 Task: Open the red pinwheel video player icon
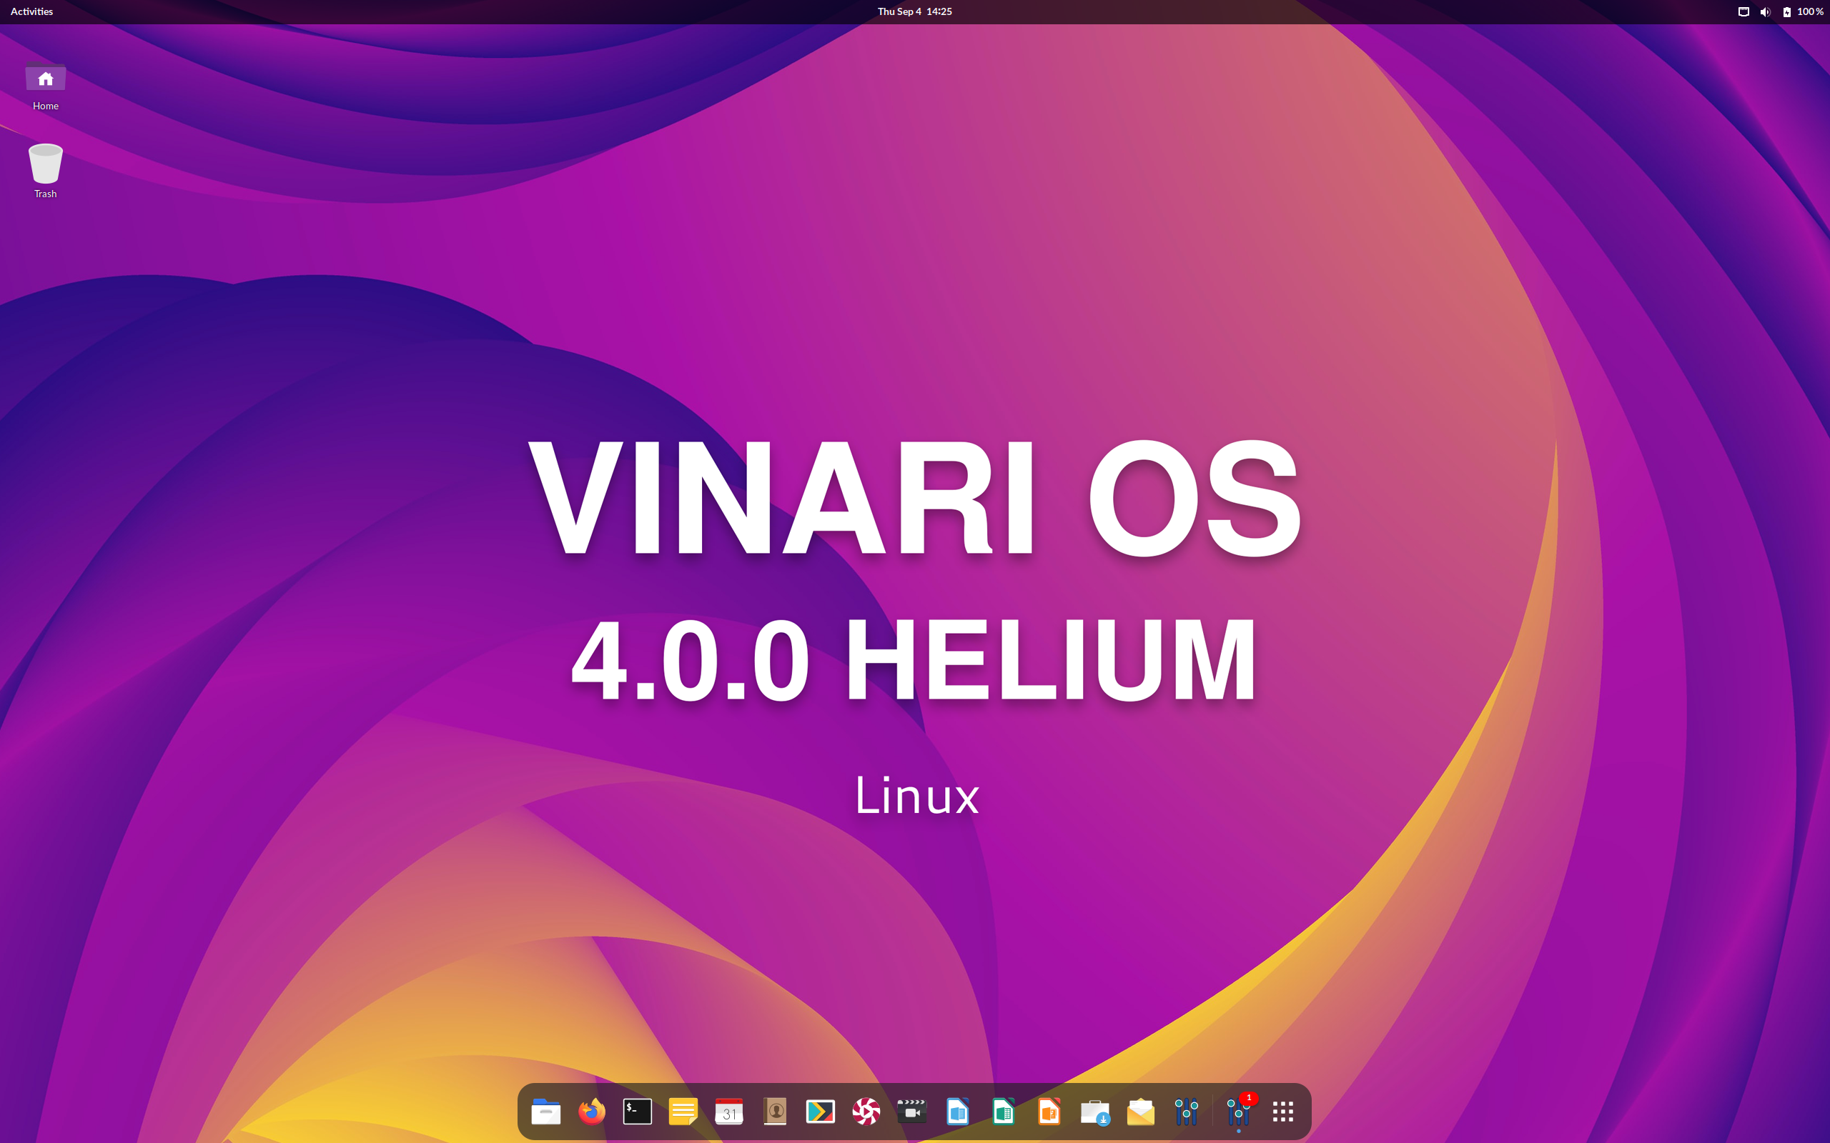[866, 1112]
